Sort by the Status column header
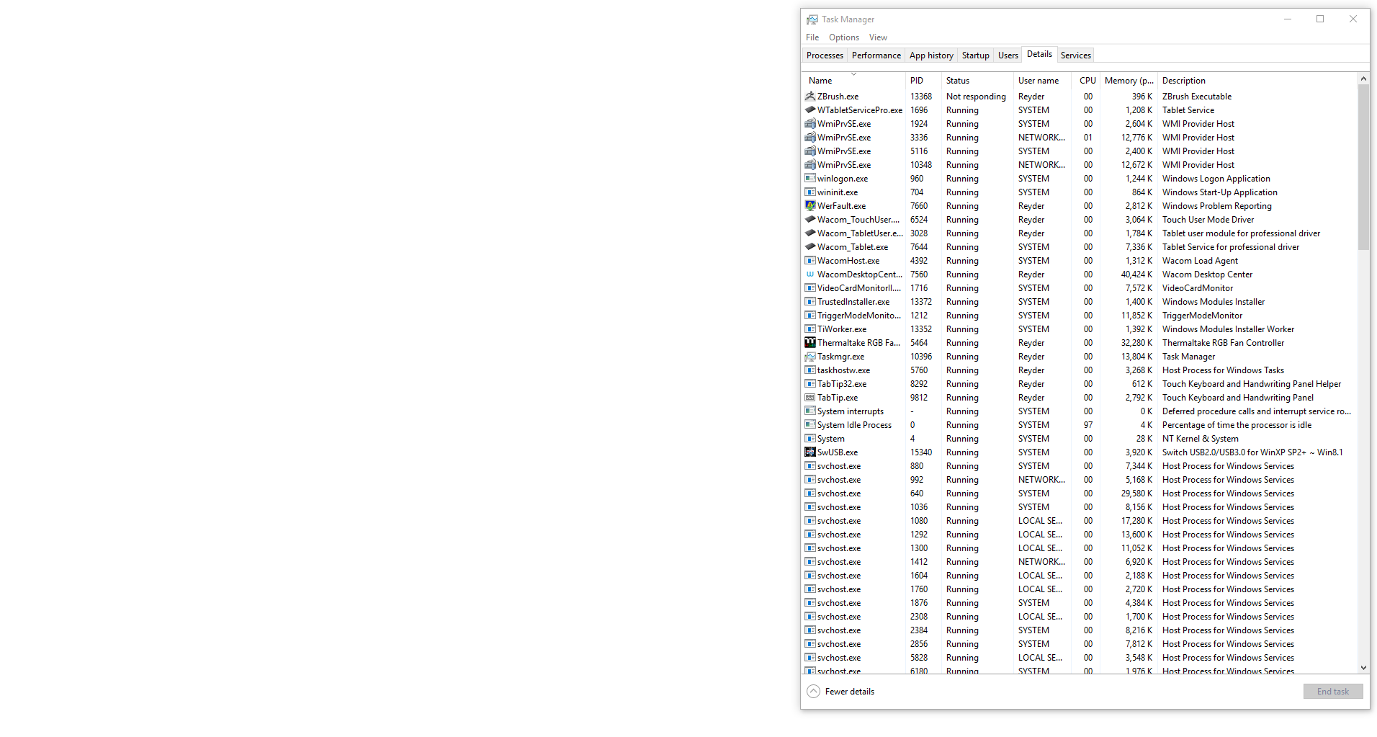Screen dimensions: 1377x737 click(x=977, y=81)
